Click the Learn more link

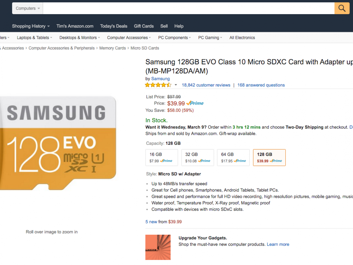[278, 244]
